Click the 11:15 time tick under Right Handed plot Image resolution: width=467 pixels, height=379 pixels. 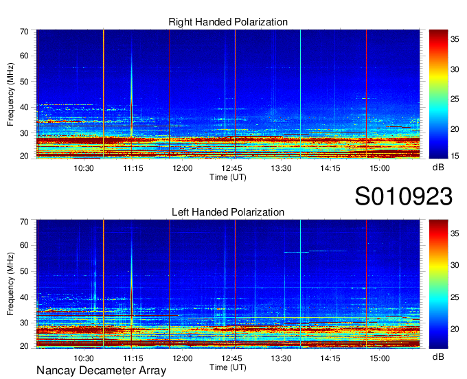point(133,168)
